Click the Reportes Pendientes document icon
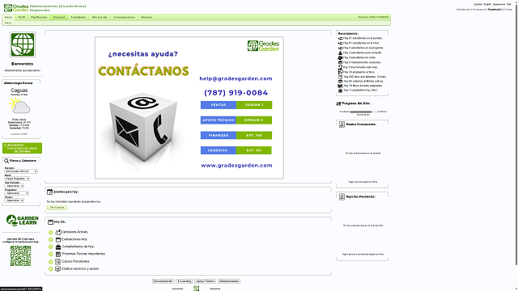This screenshot has width=518, height=291. point(342,196)
